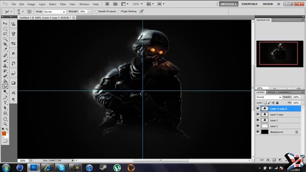Select the Move tool
The width and height of the screenshot is (306, 172).
[5, 23]
